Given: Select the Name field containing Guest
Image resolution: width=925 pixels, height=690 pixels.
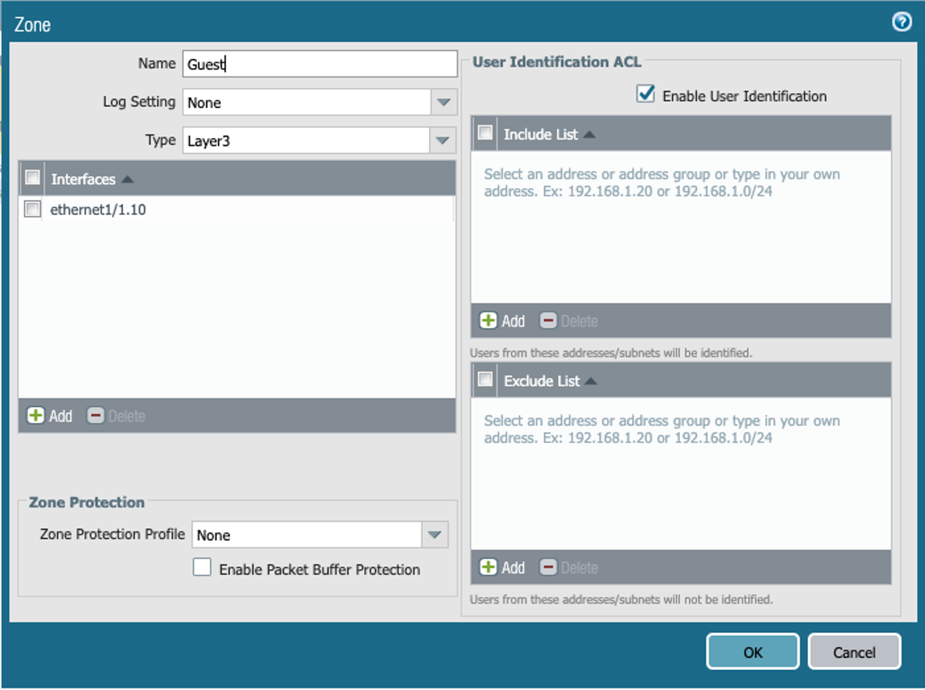Looking at the screenshot, I should pos(317,64).
